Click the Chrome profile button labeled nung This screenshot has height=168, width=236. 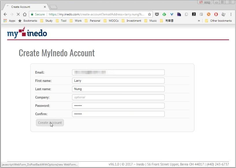[x=205, y=2]
